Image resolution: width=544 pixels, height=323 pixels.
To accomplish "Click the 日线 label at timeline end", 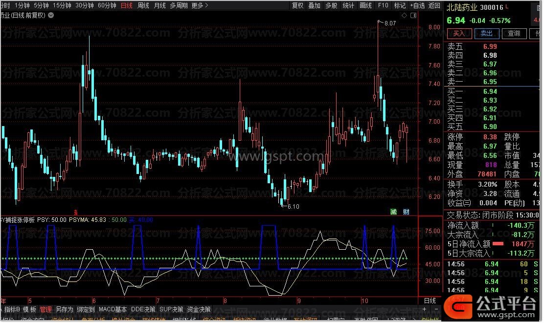I will click(x=430, y=301).
